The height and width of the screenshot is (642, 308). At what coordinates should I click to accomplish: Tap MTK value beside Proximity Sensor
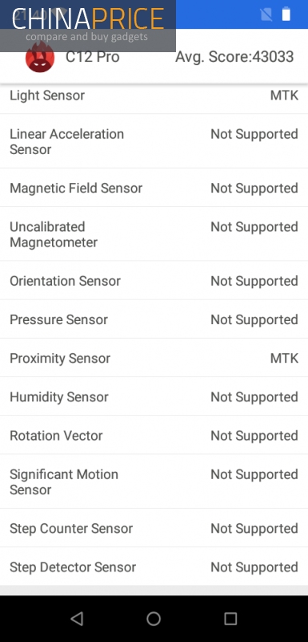click(x=284, y=358)
